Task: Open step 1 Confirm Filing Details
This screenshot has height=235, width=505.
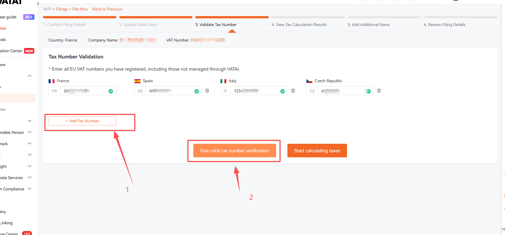Action: (x=64, y=25)
